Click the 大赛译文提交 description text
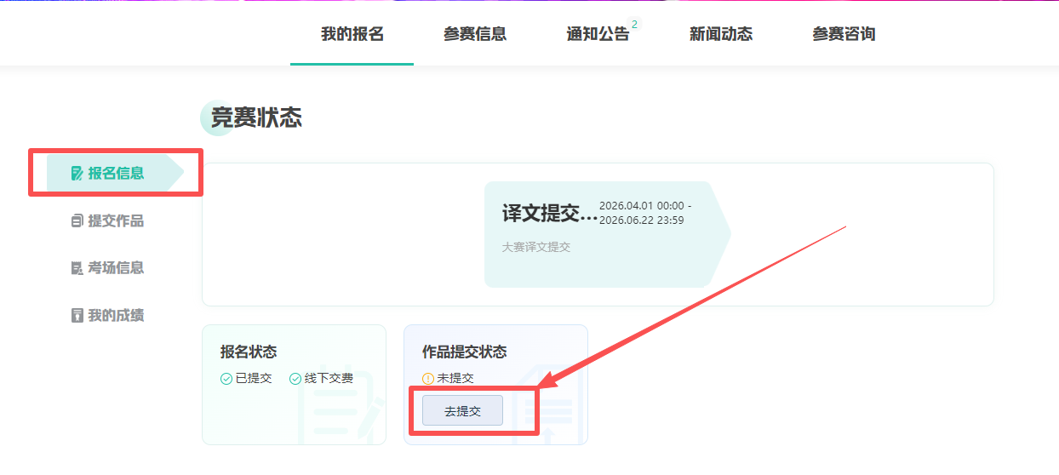This screenshot has height=475, width=1059. (x=536, y=247)
